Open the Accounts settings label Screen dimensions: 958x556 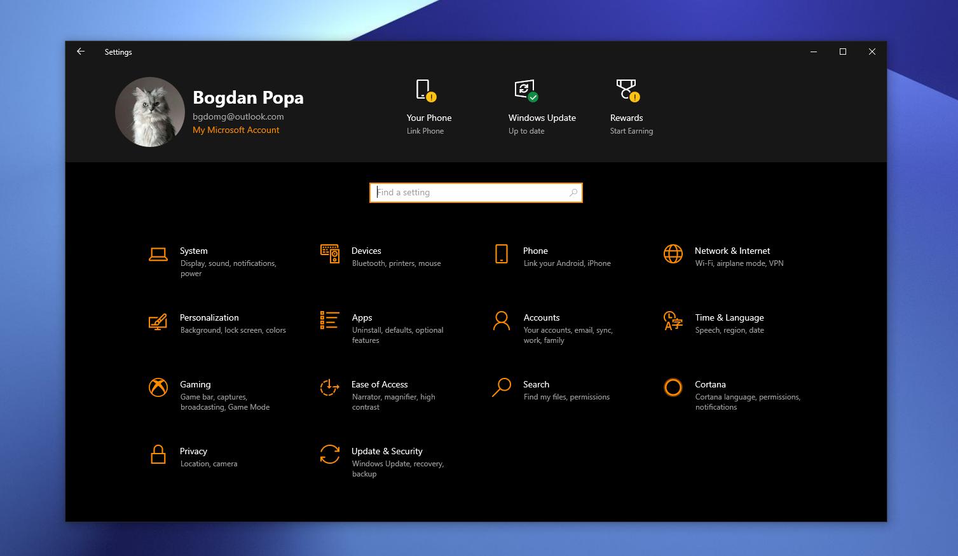coord(542,317)
